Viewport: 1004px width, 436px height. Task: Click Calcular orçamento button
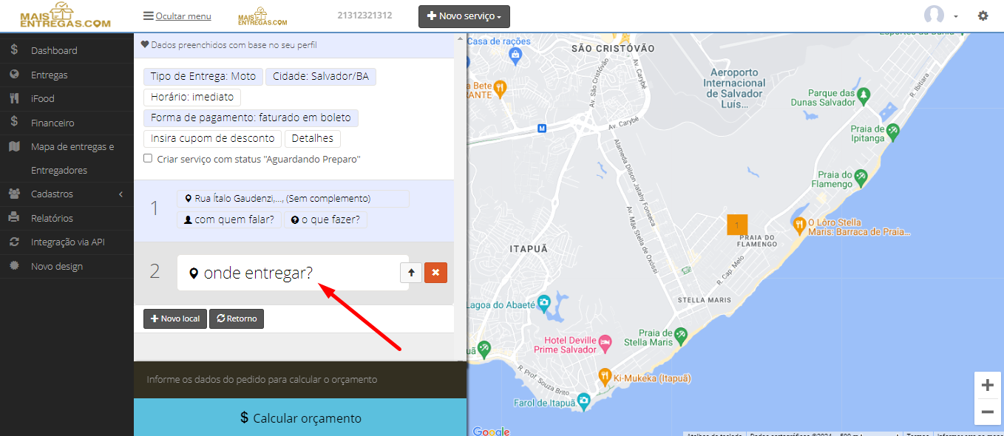(x=300, y=418)
